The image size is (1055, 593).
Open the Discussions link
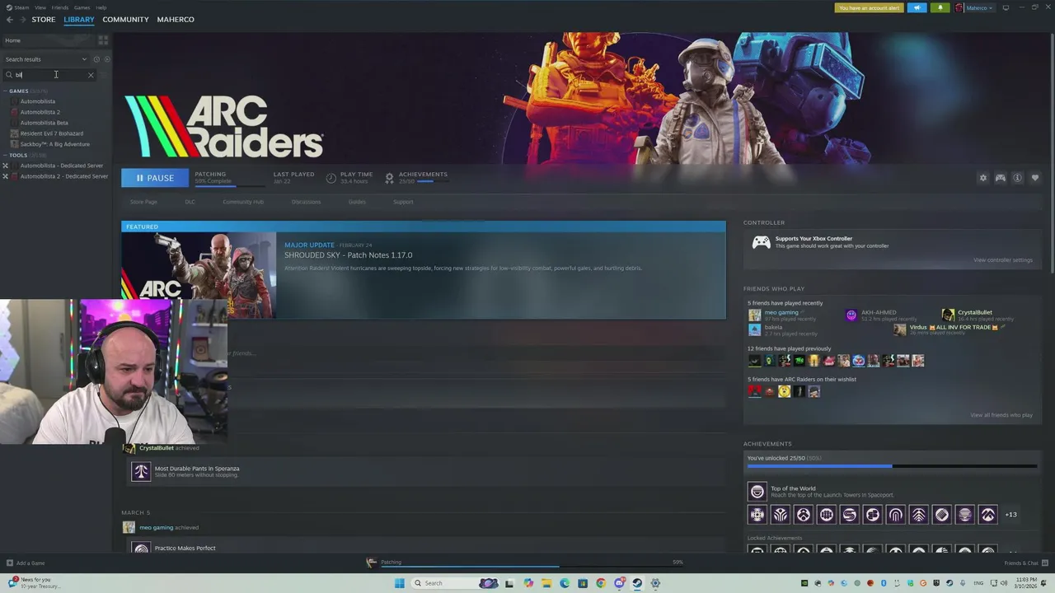click(x=306, y=202)
